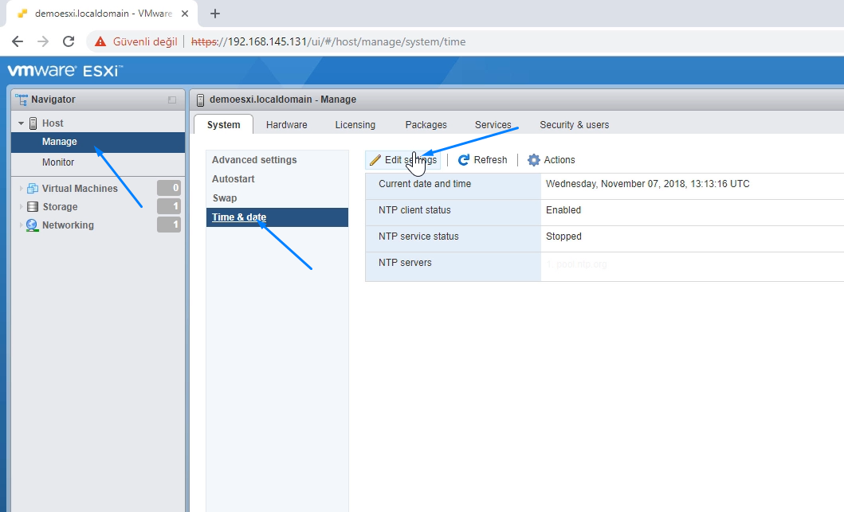The height and width of the screenshot is (512, 844).
Task: Open Networking in the Navigator
Action: [68, 225]
